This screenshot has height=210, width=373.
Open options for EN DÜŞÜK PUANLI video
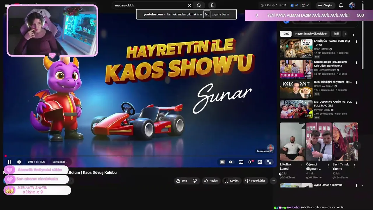(x=356, y=41)
